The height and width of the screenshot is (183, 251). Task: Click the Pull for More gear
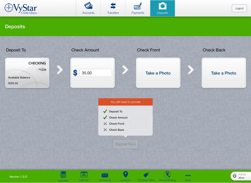point(235,176)
